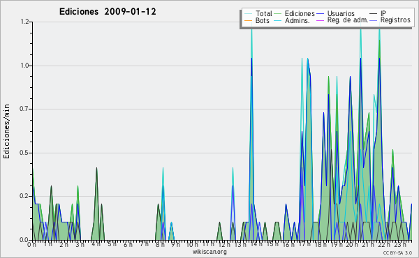Click the 8 h tick label
Image resolution: width=419 pixels, height=258 pixels.
[160, 245]
